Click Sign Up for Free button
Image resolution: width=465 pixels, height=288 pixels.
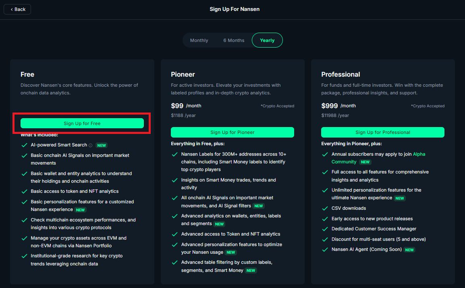pyautogui.click(x=82, y=123)
